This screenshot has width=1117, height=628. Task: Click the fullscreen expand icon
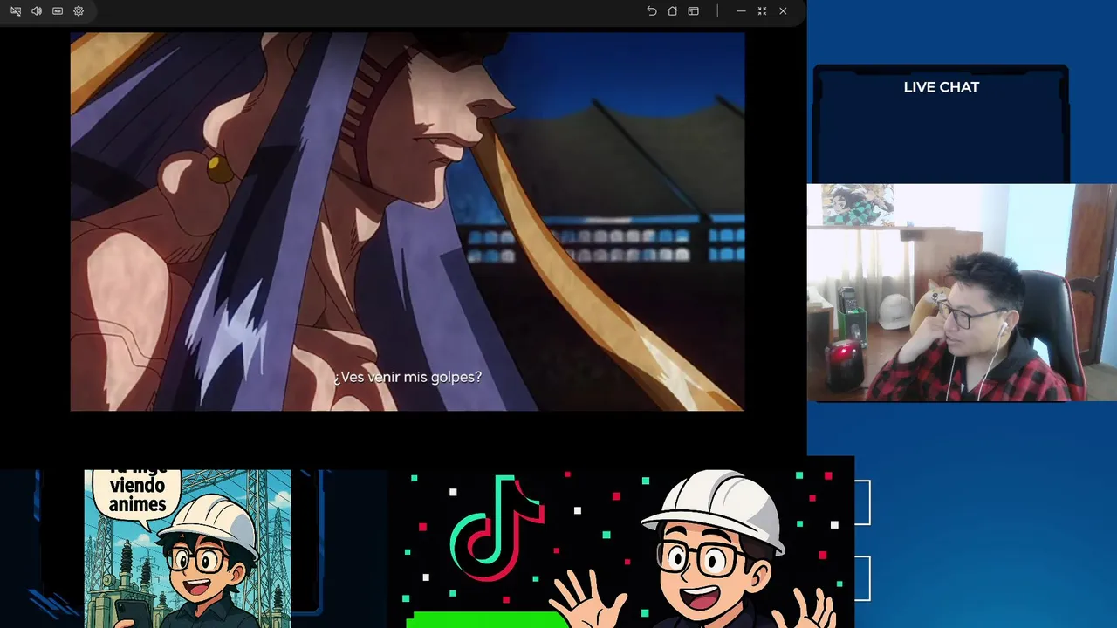coord(762,11)
